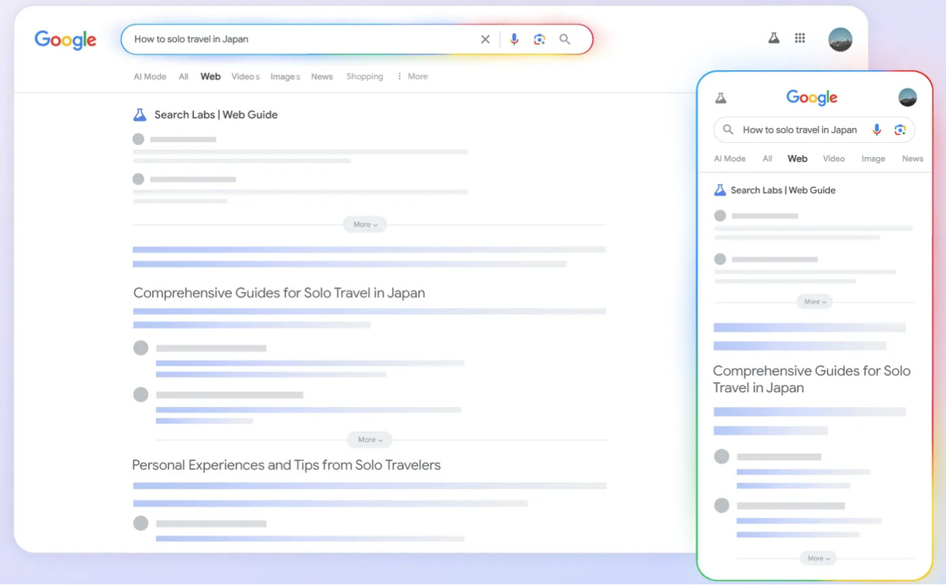Screen dimensions: 946x585
Task: Activate voice search with the microphone icon
Action: [514, 39]
